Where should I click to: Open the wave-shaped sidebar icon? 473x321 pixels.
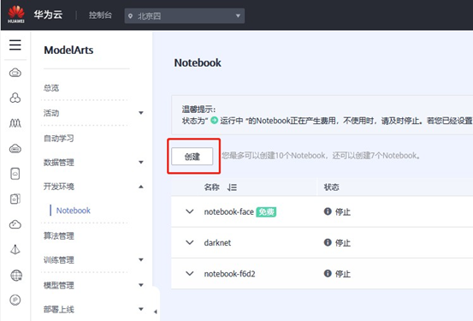pyautogui.click(x=15, y=123)
